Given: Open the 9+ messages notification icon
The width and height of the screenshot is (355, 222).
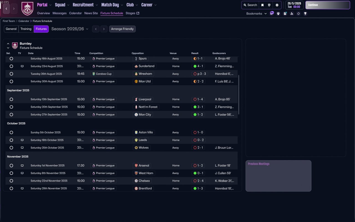Looking at the screenshot, I should [272, 13].
